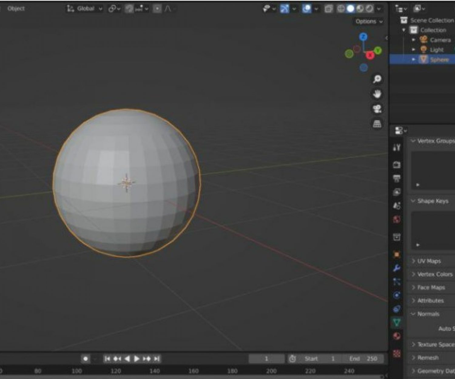Screen dimensions: 455x379
Task: Open the Modifier properties wrench tab
Action: pyautogui.click(x=396, y=268)
